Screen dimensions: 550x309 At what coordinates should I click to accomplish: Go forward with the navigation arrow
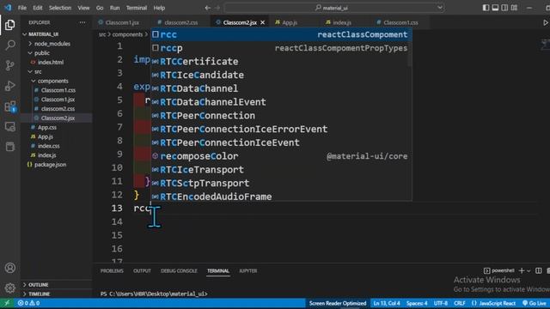point(217,8)
